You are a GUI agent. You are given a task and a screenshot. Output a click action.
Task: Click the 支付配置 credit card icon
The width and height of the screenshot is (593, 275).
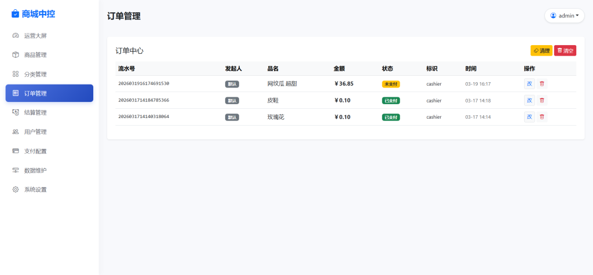click(16, 151)
